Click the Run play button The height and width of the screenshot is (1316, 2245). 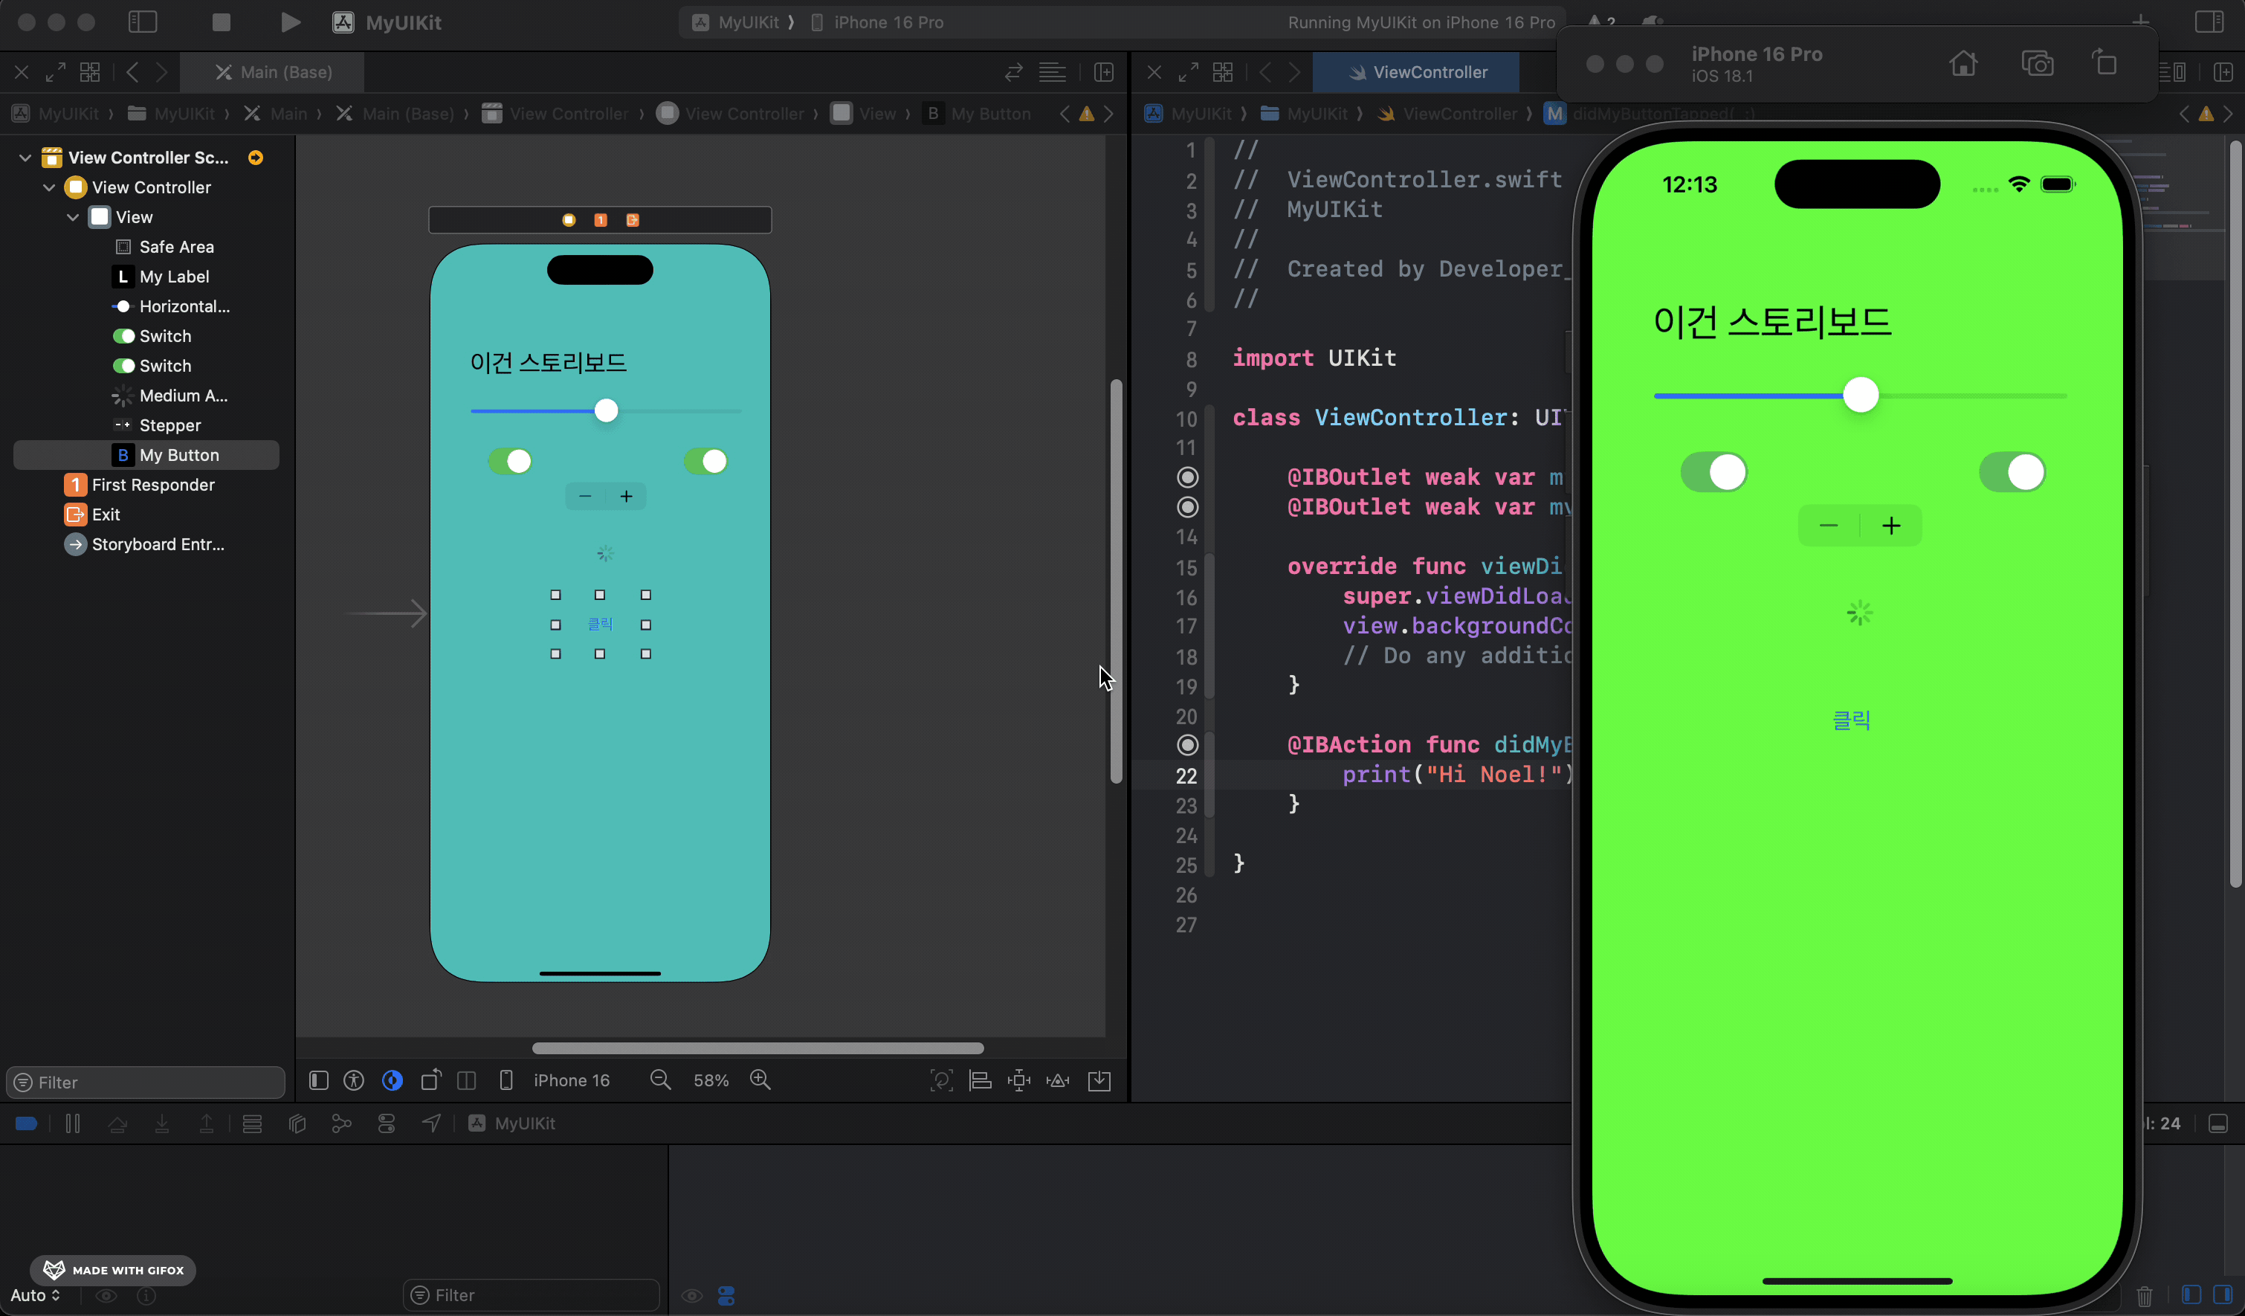(289, 22)
